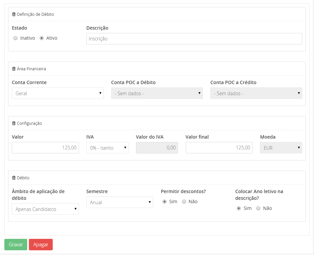Expand the IVA rate dropdown
Image resolution: width=314 pixels, height=255 pixels.
coord(107,148)
